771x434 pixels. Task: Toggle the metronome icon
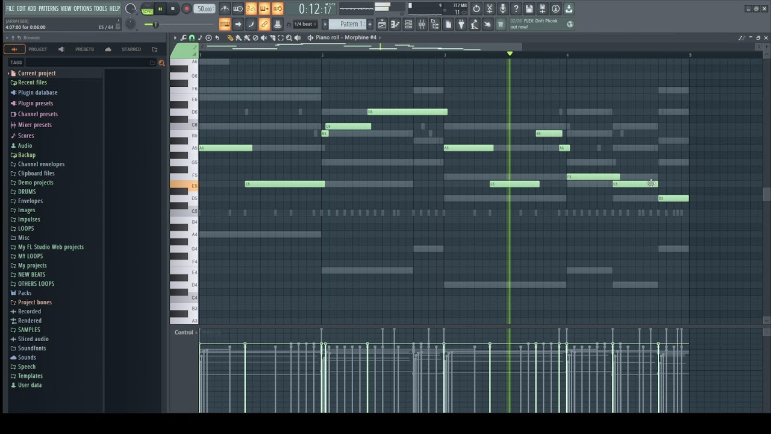point(225,9)
